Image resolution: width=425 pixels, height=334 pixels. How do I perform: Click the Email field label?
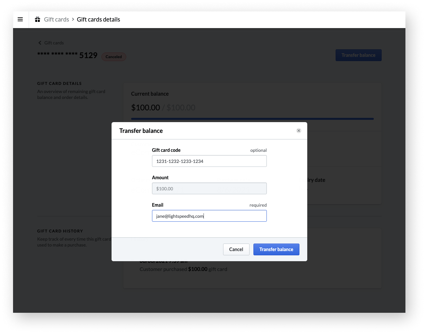click(158, 205)
